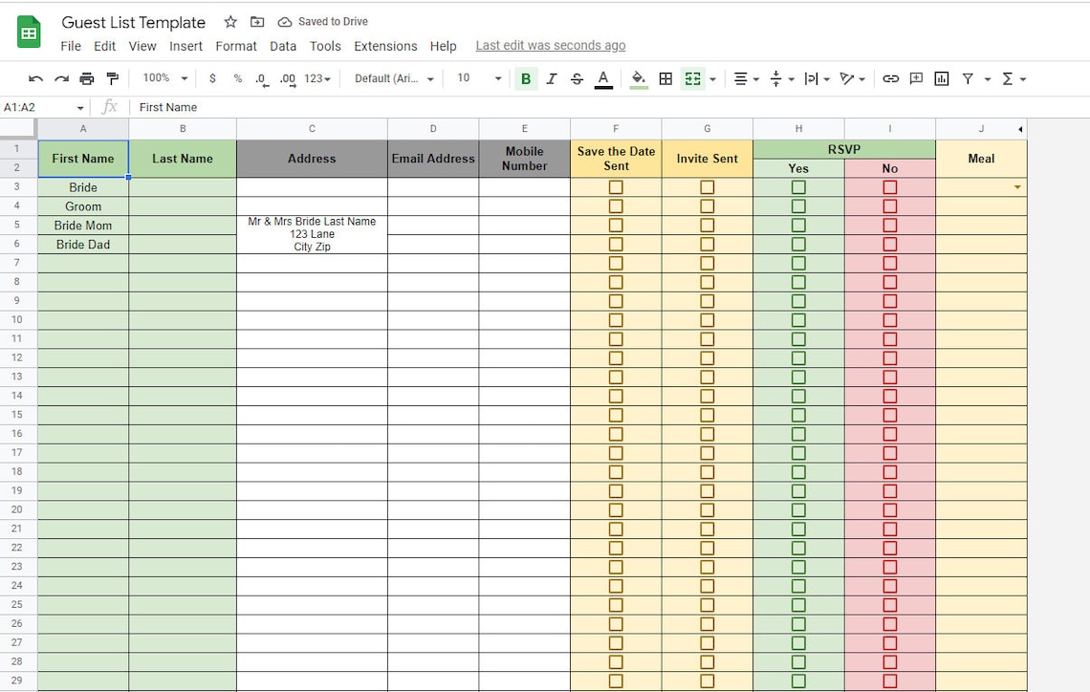Click the Redo arrow icon

(x=62, y=78)
